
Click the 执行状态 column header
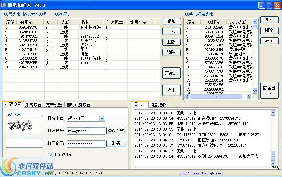pos(240,22)
